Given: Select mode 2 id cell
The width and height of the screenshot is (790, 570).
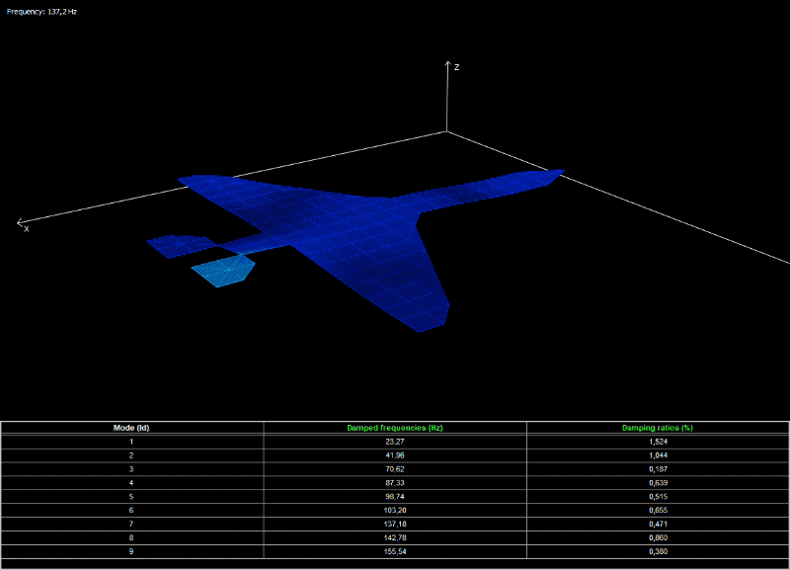Looking at the screenshot, I should pos(131,455).
